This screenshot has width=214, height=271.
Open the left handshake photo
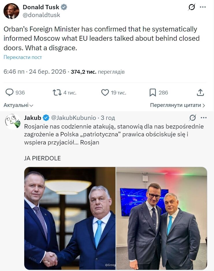(70, 218)
